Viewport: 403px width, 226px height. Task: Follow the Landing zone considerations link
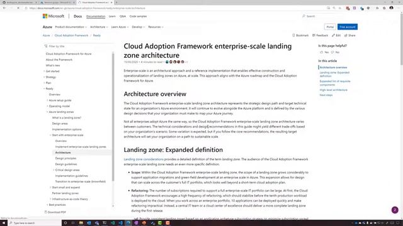coord(144,159)
